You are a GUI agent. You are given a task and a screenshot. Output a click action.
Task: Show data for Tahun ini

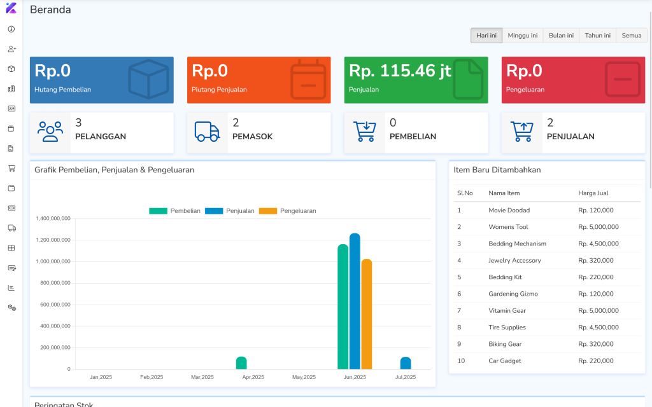tap(597, 36)
